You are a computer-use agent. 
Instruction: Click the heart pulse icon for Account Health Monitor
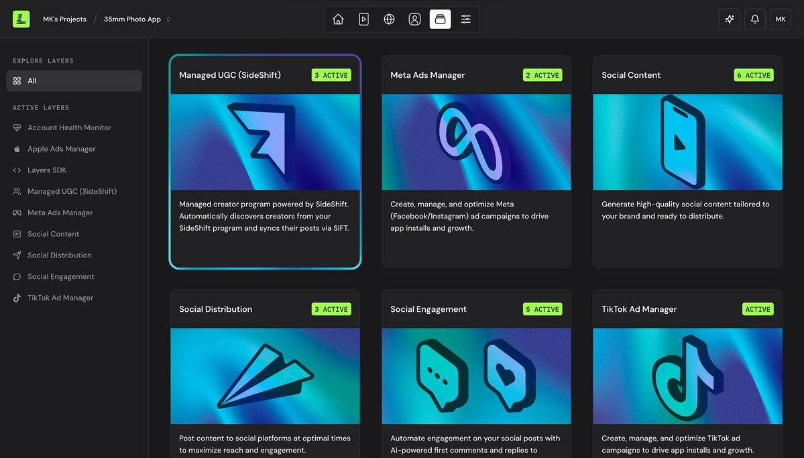point(17,127)
